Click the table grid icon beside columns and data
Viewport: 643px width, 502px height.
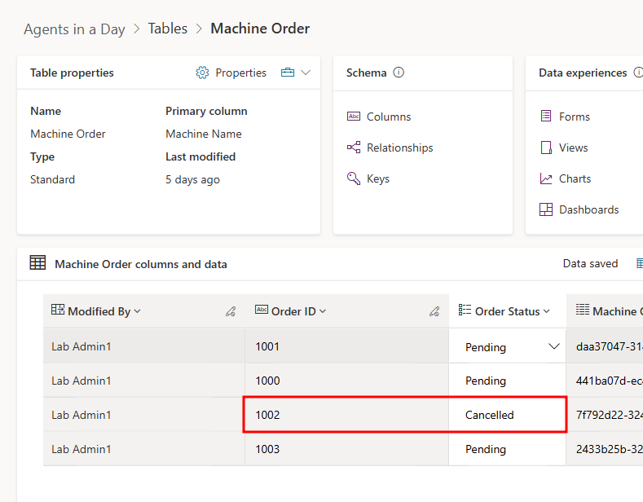(x=37, y=263)
